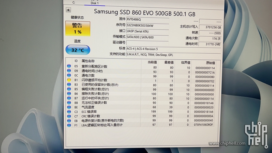272x153 pixels.
Task: Click the blue status icon for attribute 05
Action: click(x=69, y=66)
